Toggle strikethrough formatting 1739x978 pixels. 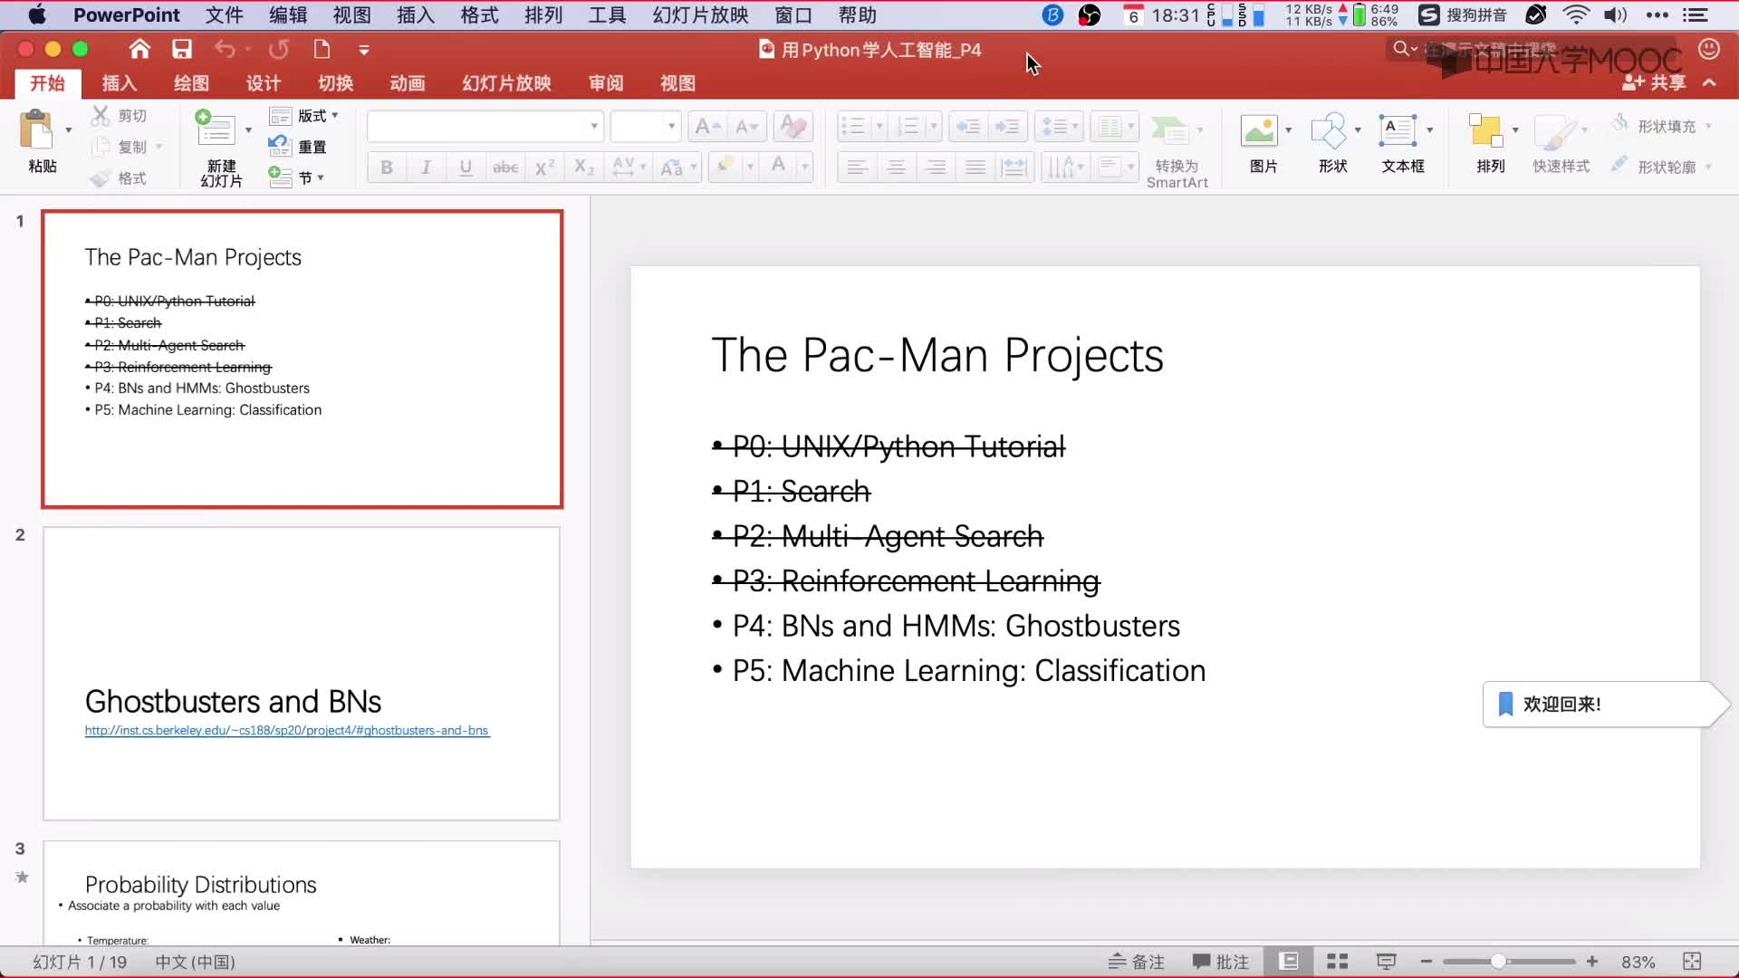[x=505, y=167]
